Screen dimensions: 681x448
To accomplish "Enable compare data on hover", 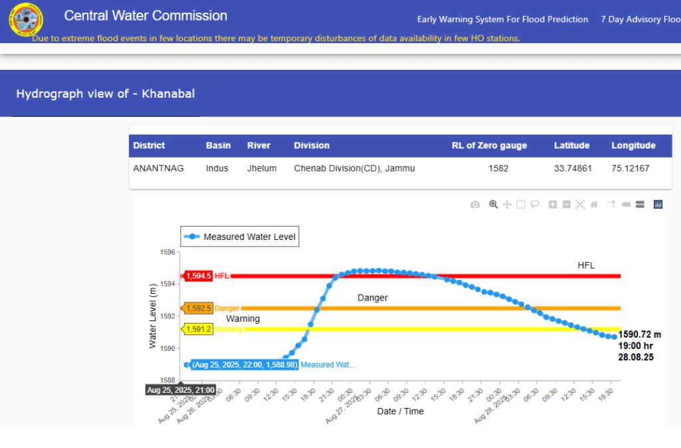I will pos(640,205).
